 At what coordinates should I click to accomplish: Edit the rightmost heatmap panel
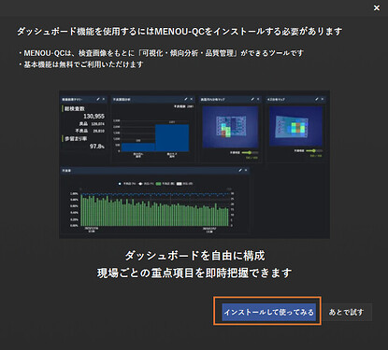(x=317, y=99)
